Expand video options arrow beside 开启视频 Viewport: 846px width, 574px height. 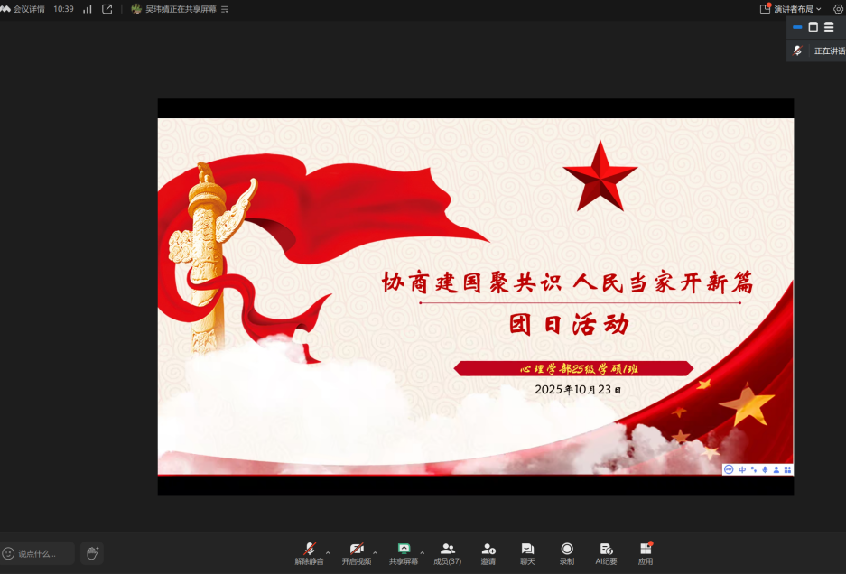pos(375,552)
